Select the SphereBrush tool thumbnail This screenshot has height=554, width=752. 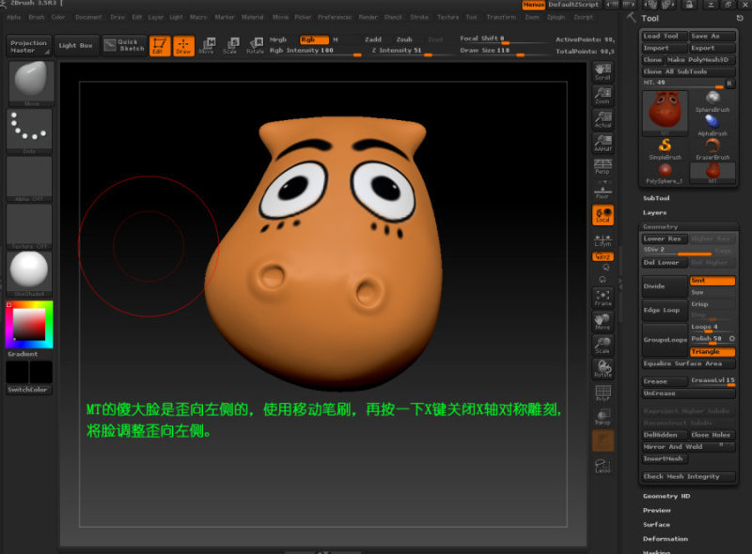(713, 102)
